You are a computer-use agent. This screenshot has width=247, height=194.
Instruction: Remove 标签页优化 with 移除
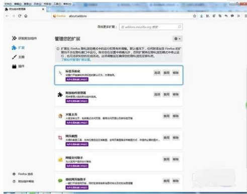[176, 73]
